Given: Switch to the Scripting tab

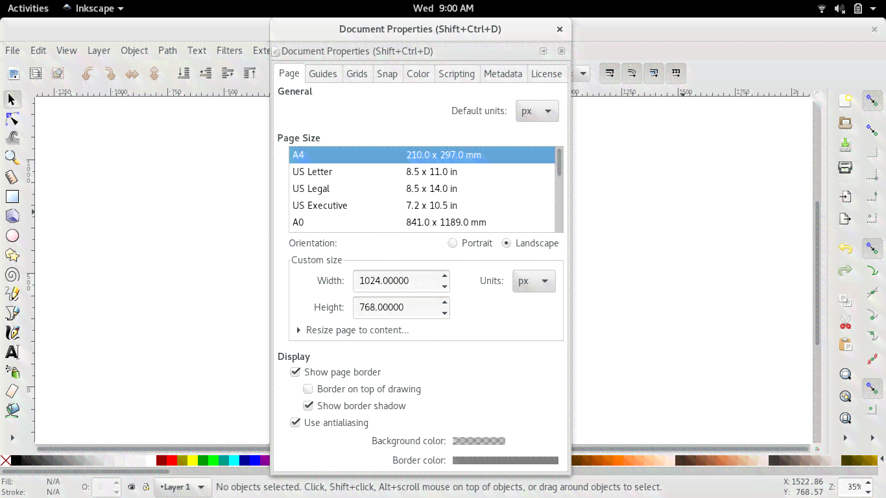Looking at the screenshot, I should (x=457, y=74).
